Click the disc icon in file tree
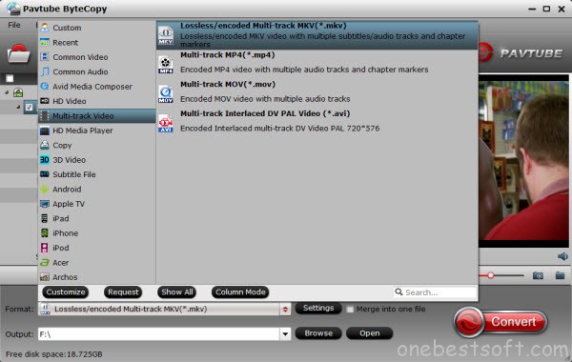The image size is (572, 362). (18, 92)
